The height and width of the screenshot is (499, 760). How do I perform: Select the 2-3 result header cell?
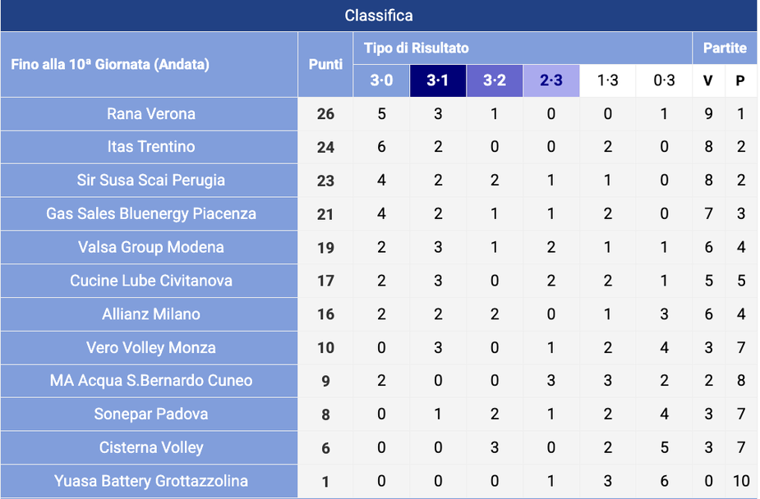(x=551, y=80)
